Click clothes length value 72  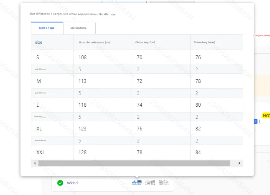click(140, 81)
